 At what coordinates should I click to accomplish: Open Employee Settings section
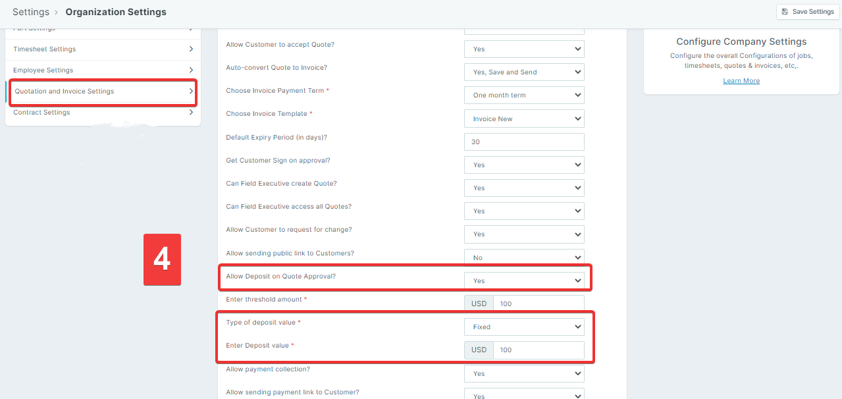(x=43, y=70)
